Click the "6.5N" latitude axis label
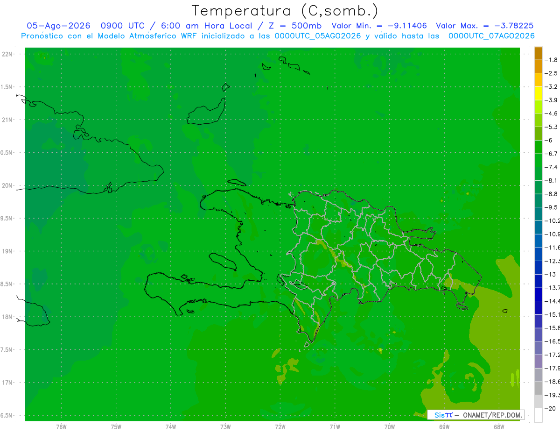560x433 pixels. [x=7, y=415]
